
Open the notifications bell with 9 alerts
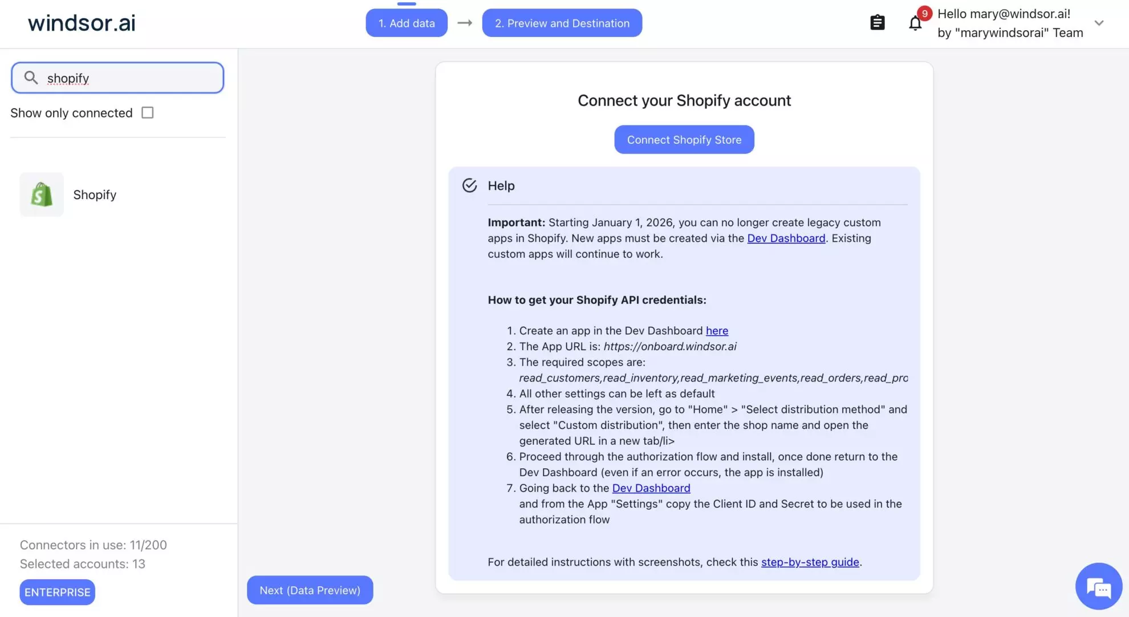pyautogui.click(x=915, y=23)
